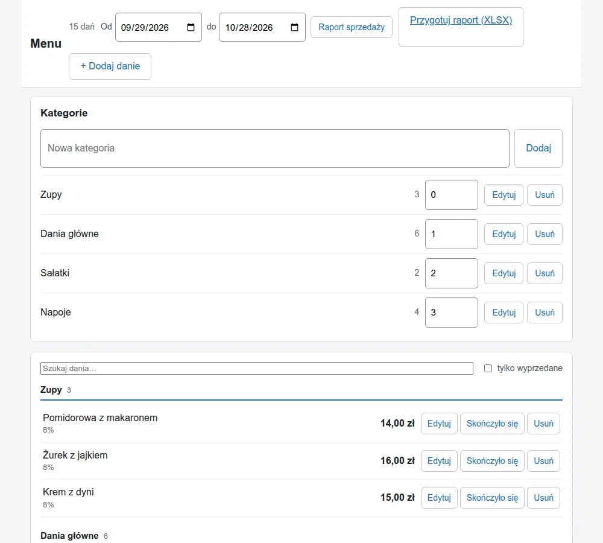Edit the Krem z dyni dish
The image size is (603, 543).
(x=439, y=498)
